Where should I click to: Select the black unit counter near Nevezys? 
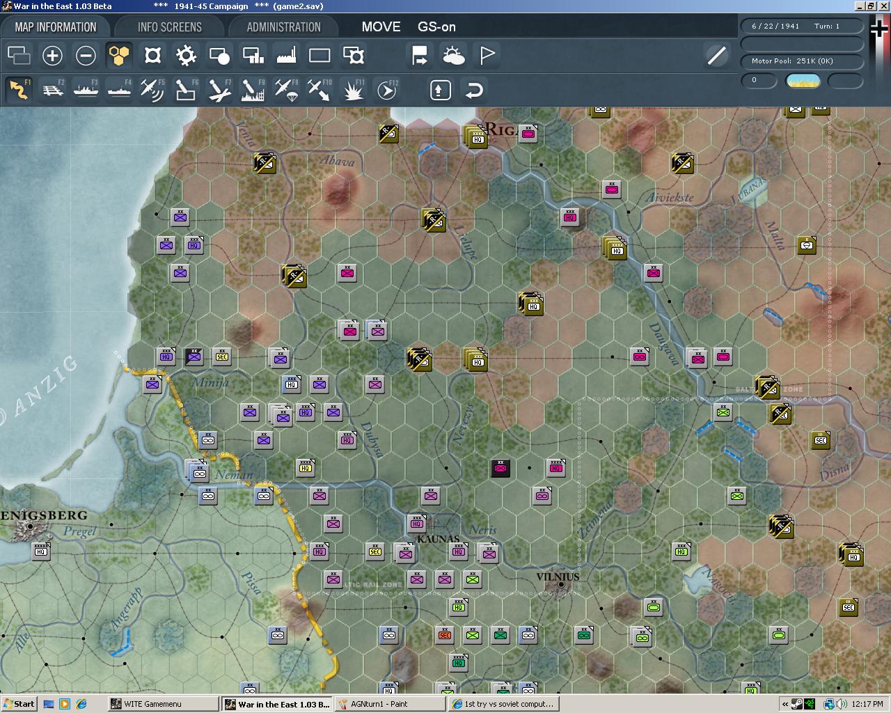coord(500,468)
